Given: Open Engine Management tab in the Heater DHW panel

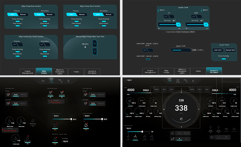Looking at the screenshot, I should pyautogui.click(x=150, y=71).
